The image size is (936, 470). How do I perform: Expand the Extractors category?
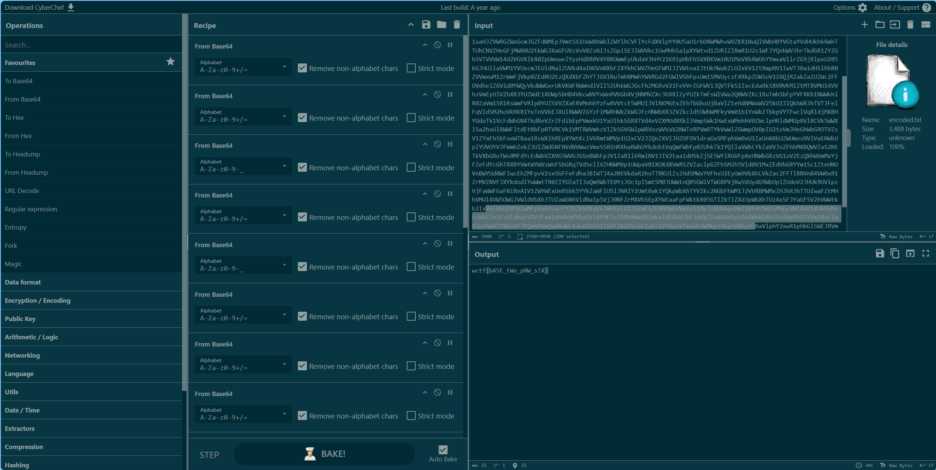click(x=91, y=429)
